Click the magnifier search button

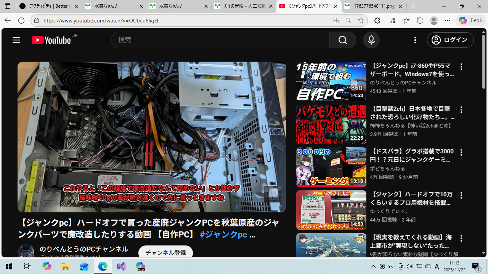[342, 40]
